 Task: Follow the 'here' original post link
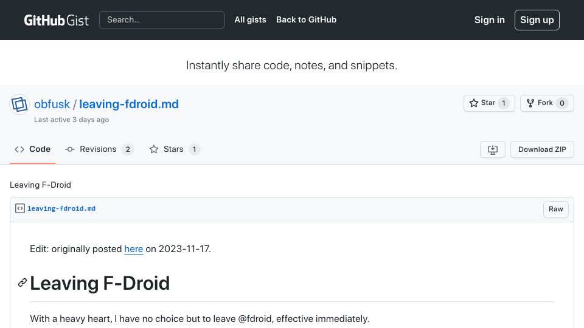coord(134,249)
